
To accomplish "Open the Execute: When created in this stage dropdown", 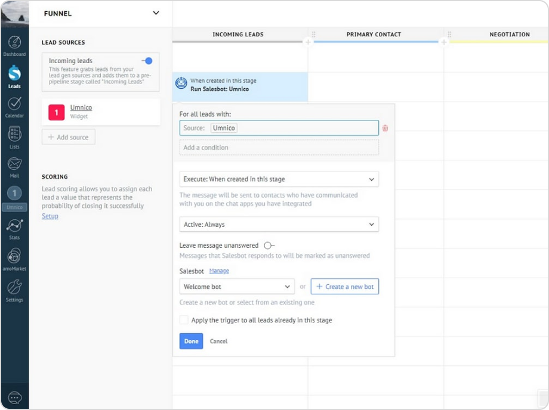I will (279, 179).
